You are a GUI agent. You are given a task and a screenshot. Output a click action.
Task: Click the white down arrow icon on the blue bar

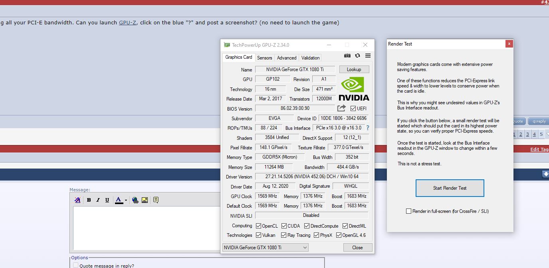[x=545, y=174]
